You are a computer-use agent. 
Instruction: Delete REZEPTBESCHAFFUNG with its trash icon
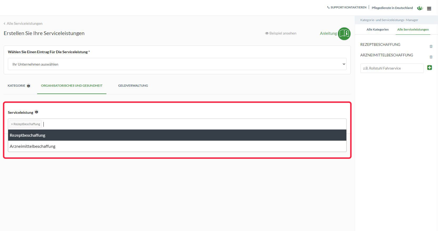431,46
